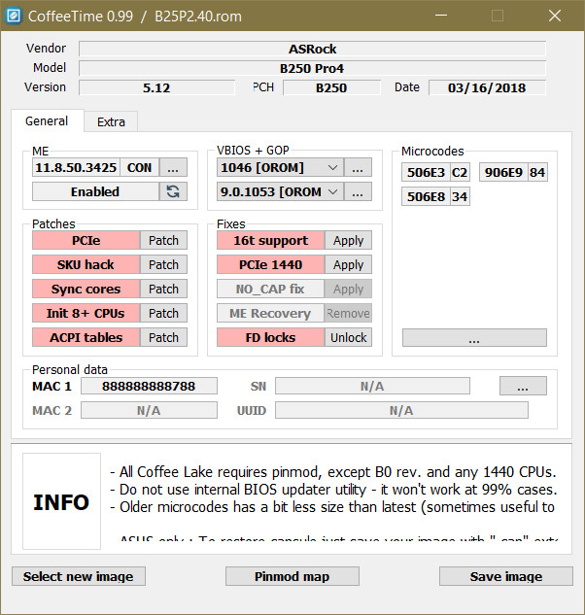This screenshot has width=585, height=615.
Task: Click the PCIe 1440 status label
Action: tap(271, 264)
